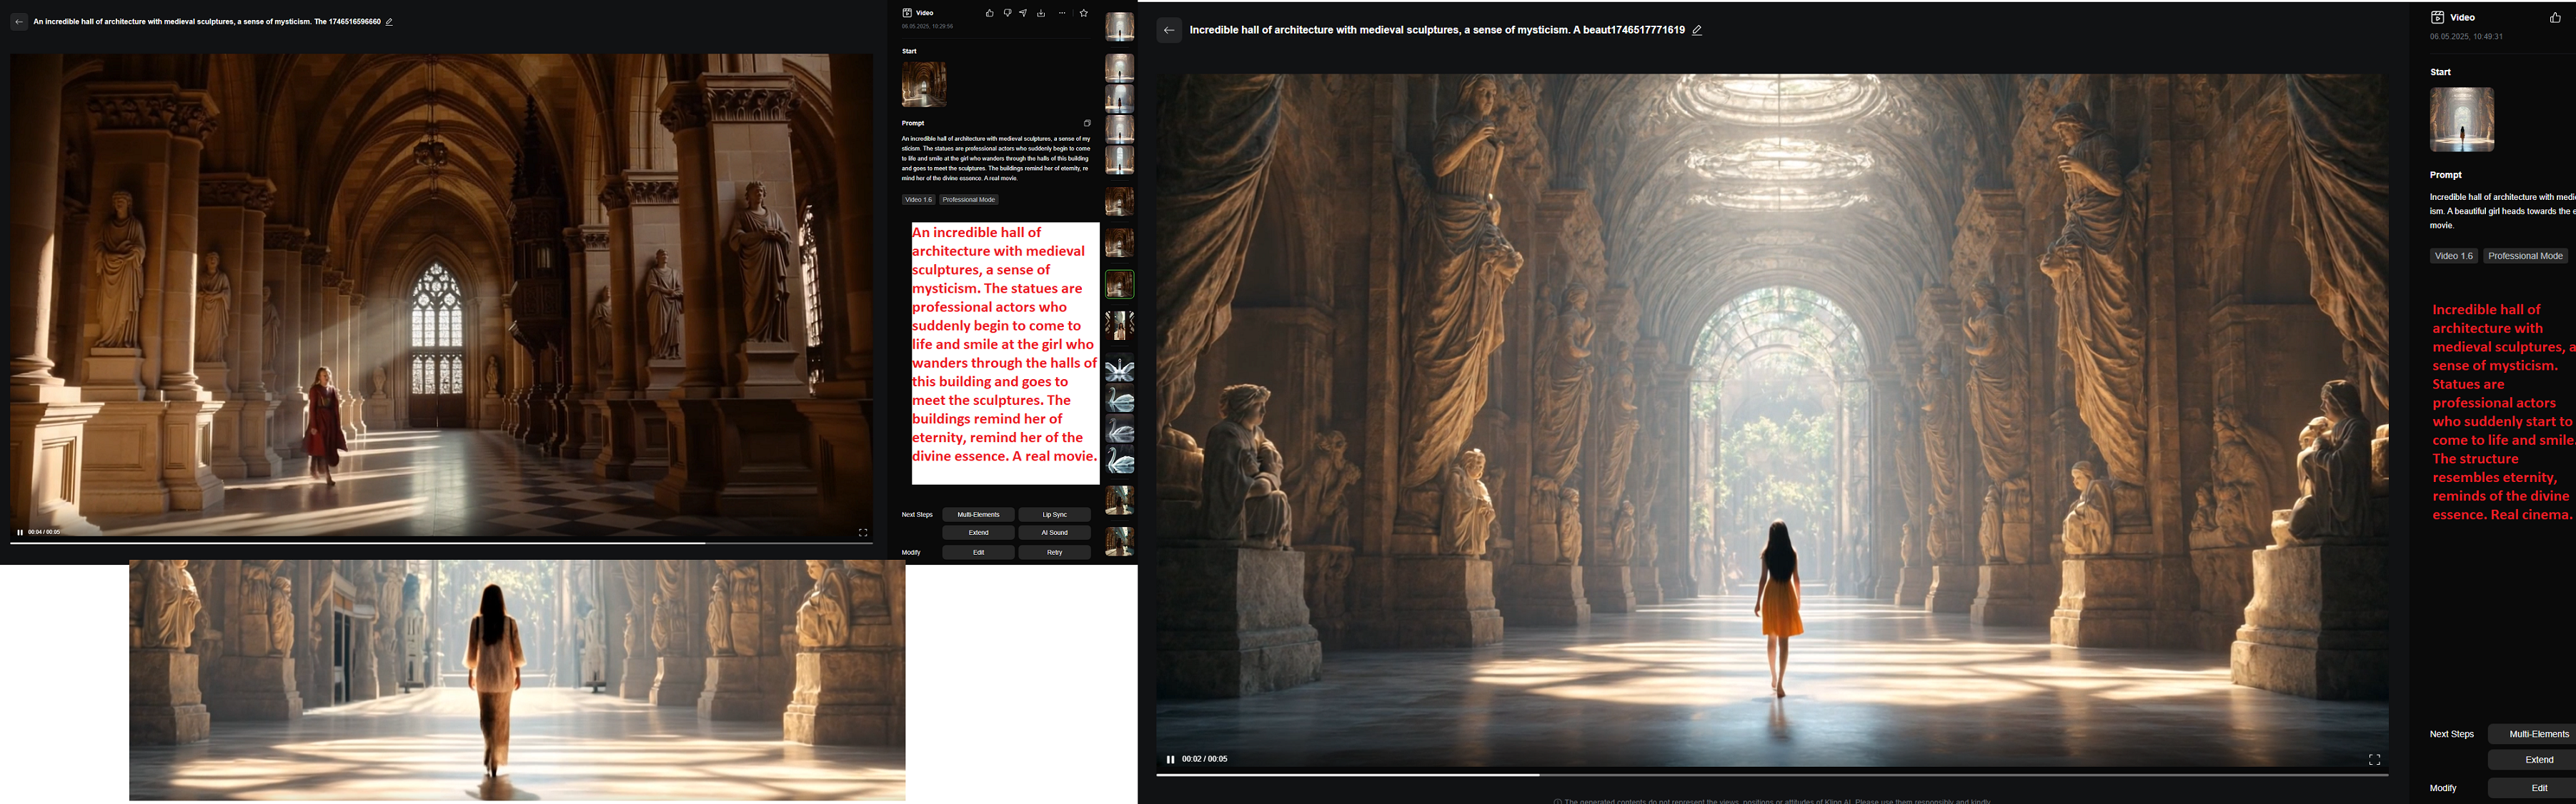Click the Professional Mode tag in left panel
The width and height of the screenshot is (2576, 804).
[968, 200]
